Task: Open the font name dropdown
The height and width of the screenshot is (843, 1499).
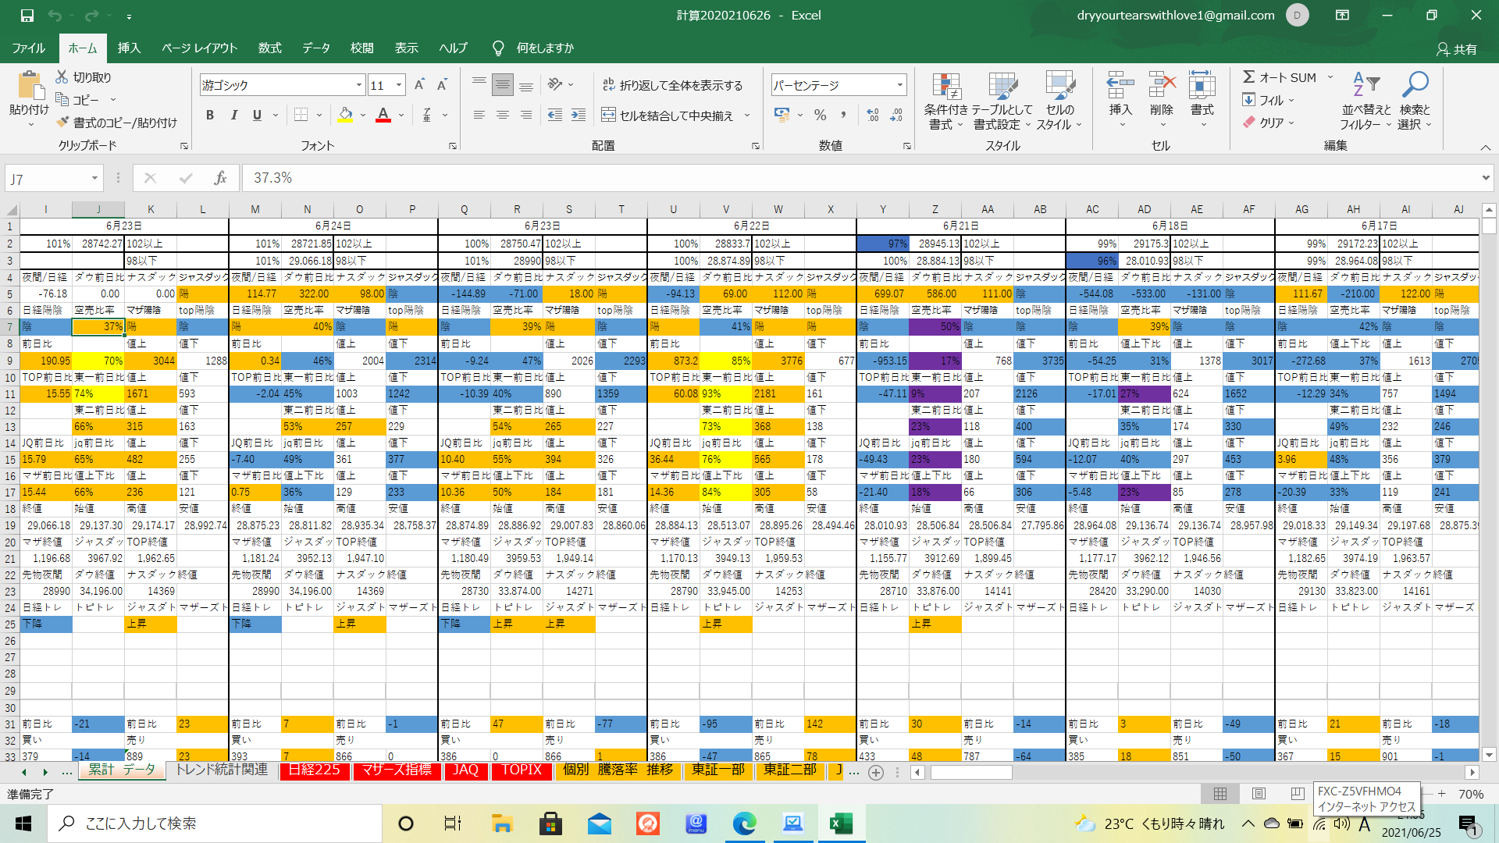Action: [x=358, y=85]
